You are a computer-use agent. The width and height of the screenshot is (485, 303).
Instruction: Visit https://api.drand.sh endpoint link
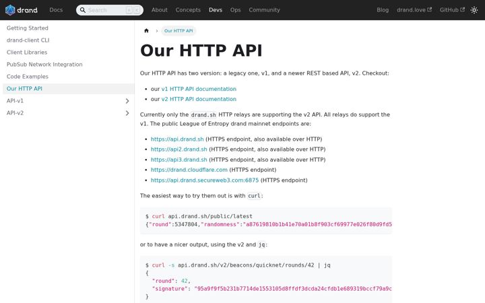[177, 139]
